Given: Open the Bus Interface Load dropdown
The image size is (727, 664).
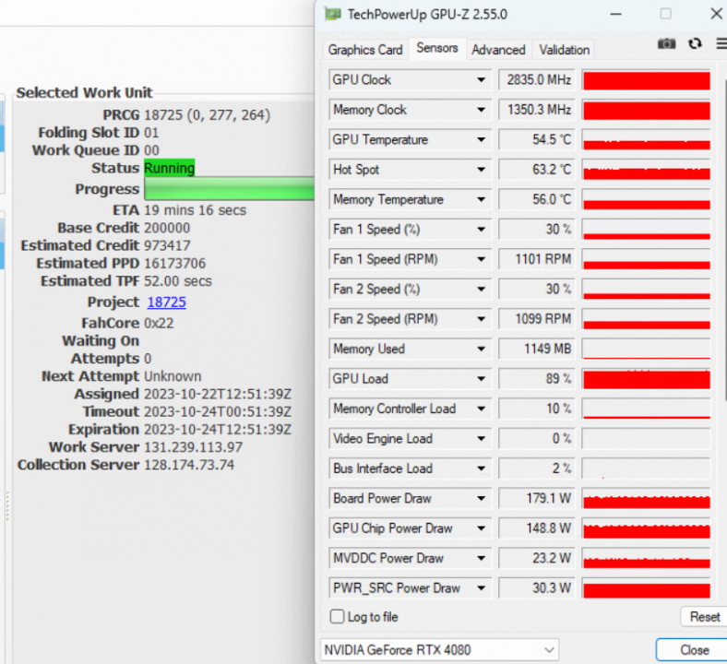Looking at the screenshot, I should pyautogui.click(x=482, y=468).
